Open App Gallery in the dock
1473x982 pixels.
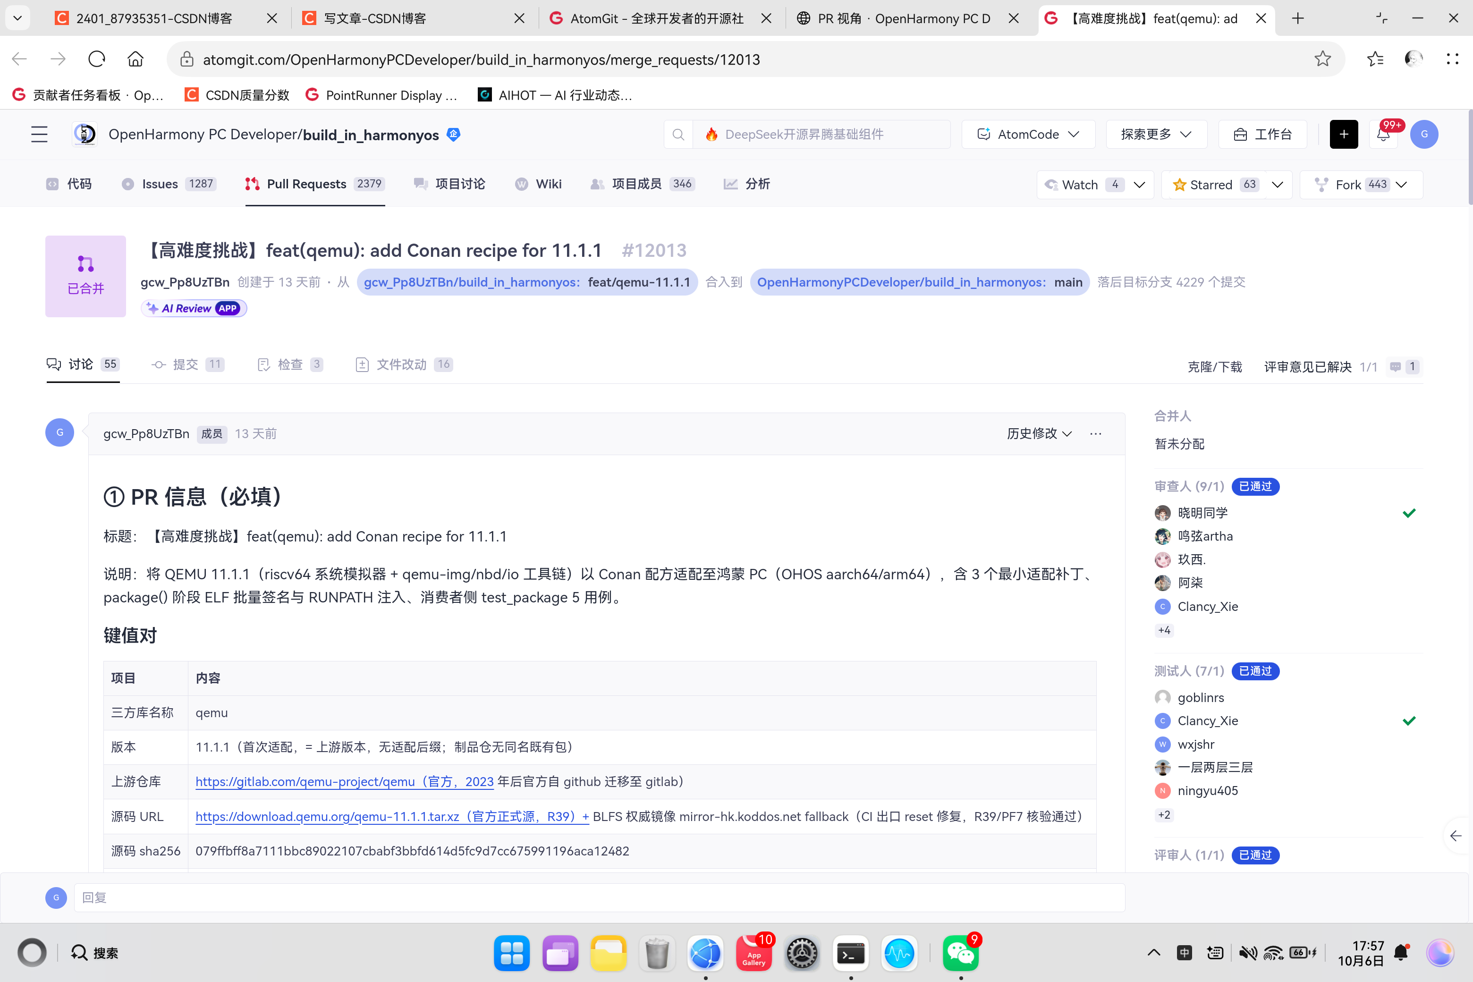pos(754,953)
